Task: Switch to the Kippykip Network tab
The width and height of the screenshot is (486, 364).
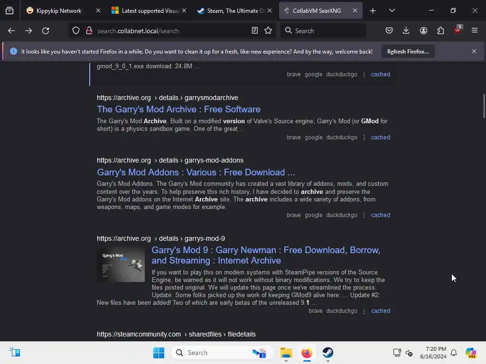Action: point(59,11)
